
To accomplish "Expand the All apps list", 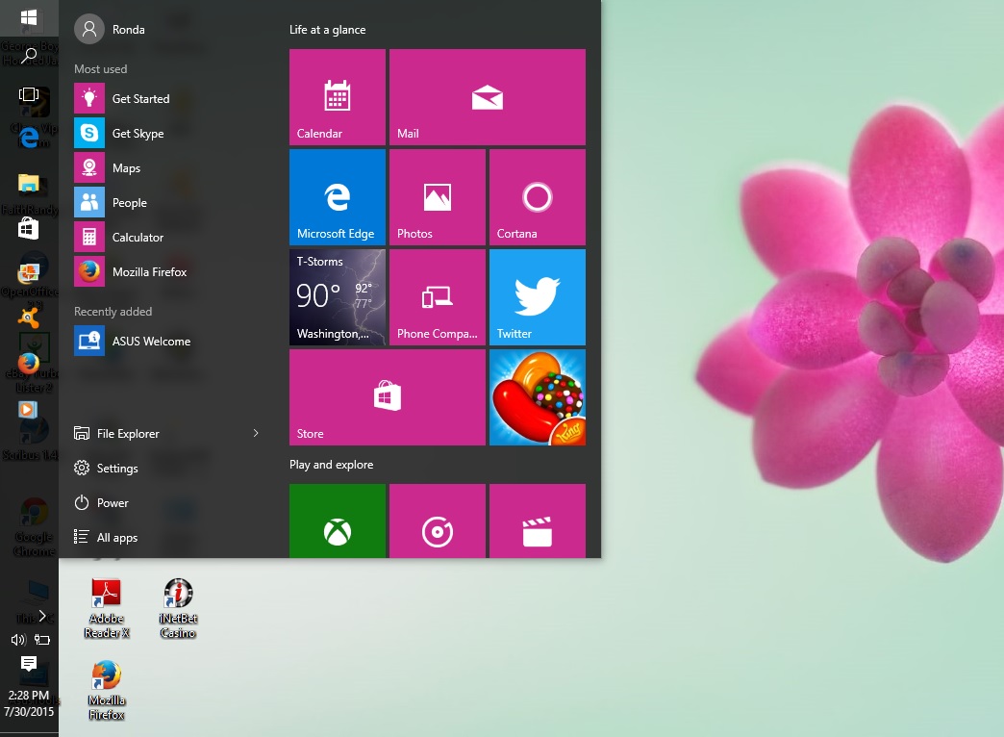I will point(116,538).
